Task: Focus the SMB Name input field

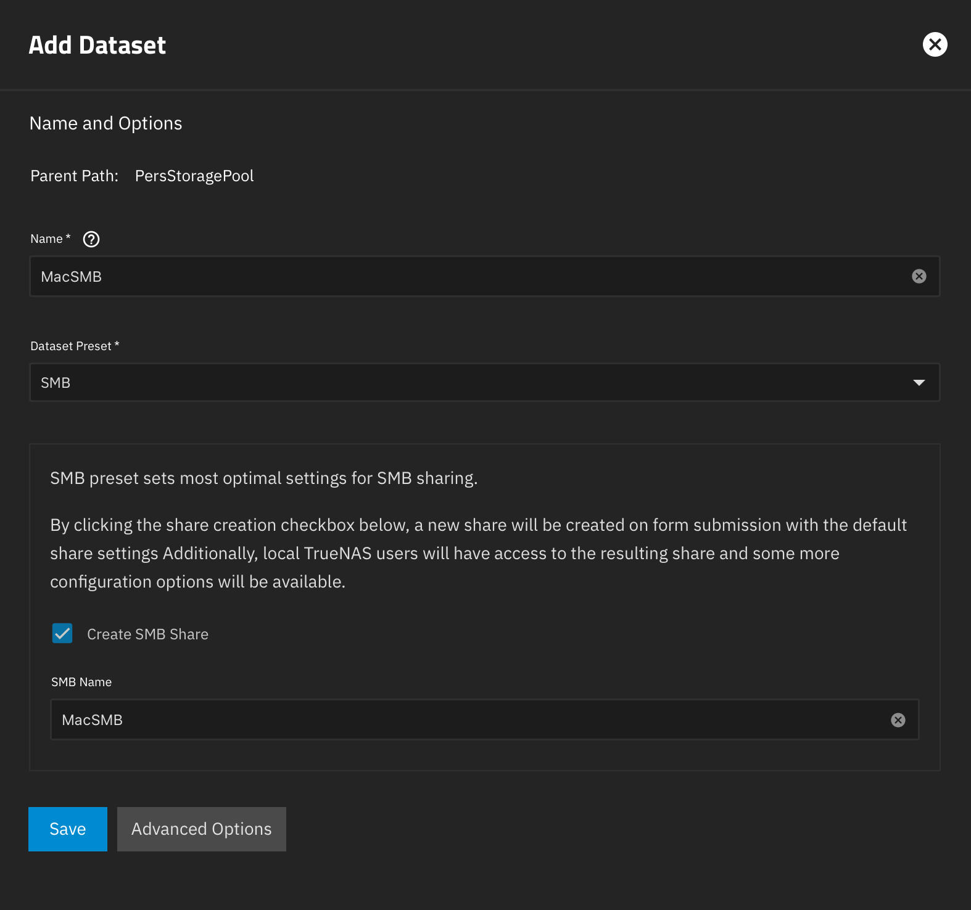Action: tap(469, 720)
